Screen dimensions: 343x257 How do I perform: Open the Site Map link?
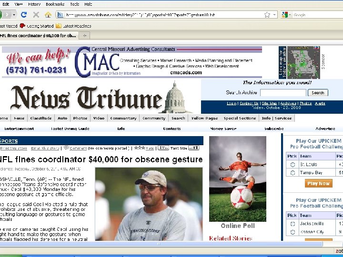point(269,103)
